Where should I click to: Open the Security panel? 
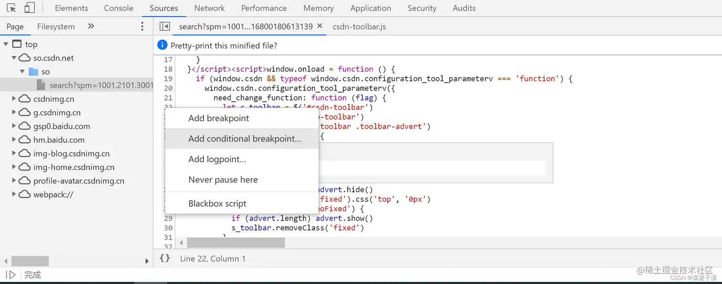pyautogui.click(x=422, y=8)
